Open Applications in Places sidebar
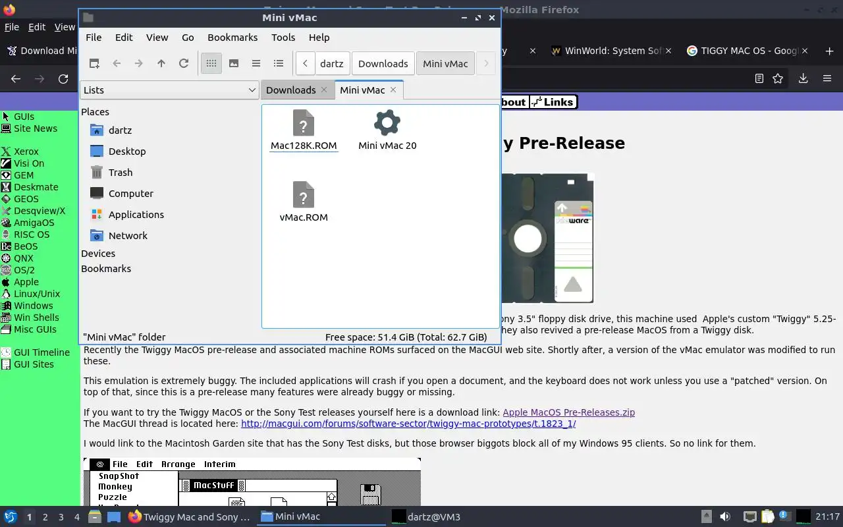The width and height of the screenshot is (843, 527). [x=136, y=215]
